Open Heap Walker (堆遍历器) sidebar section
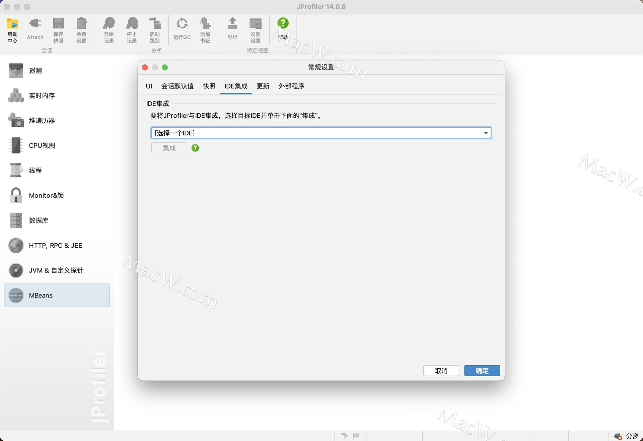The height and width of the screenshot is (441, 643). [x=57, y=121]
